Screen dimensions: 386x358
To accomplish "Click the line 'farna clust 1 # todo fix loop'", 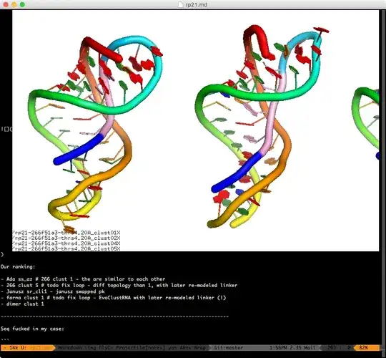I will (113, 298).
